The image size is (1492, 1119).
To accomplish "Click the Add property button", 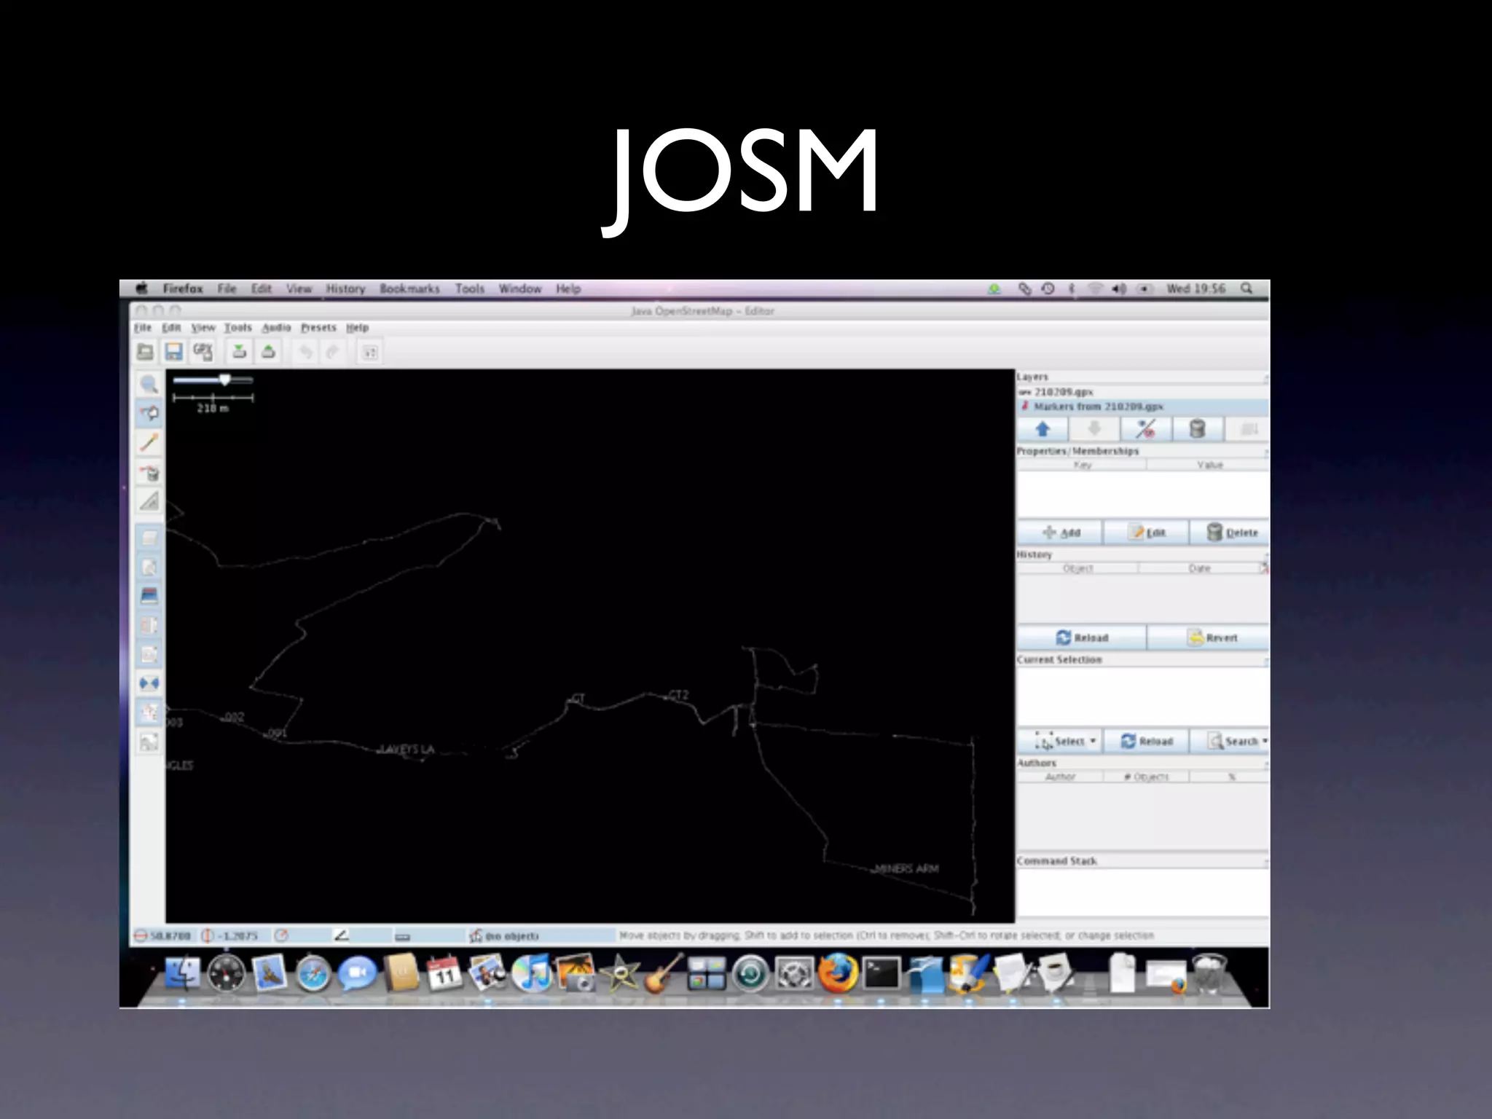I will (x=1060, y=533).
